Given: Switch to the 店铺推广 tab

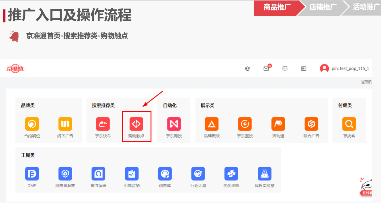Looking at the screenshot, I should click(x=323, y=7).
